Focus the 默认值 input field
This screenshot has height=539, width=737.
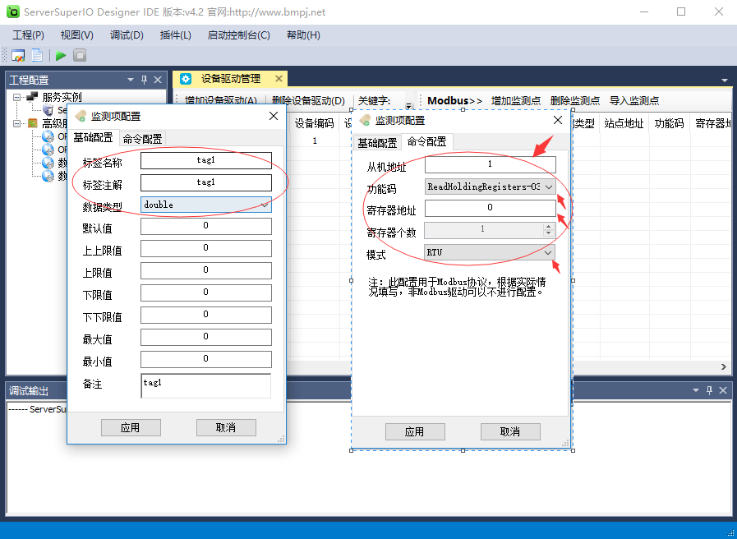(206, 226)
